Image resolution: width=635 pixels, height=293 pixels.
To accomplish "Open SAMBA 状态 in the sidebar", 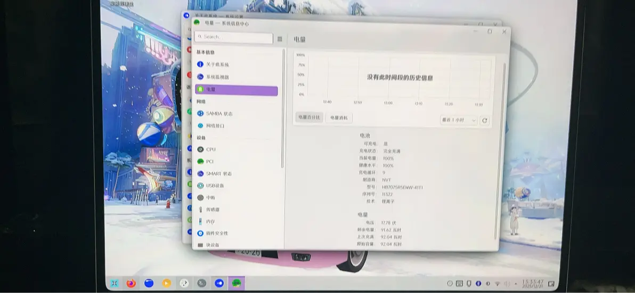I will tap(237, 114).
